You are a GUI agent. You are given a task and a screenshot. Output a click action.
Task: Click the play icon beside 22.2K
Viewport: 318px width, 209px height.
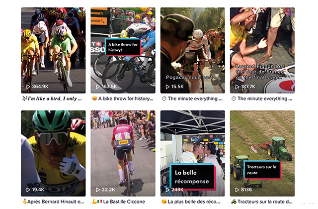pos(98,190)
